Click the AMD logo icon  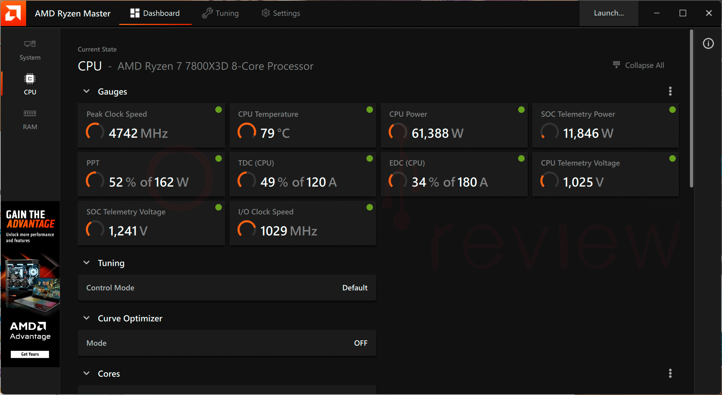[x=13, y=13]
